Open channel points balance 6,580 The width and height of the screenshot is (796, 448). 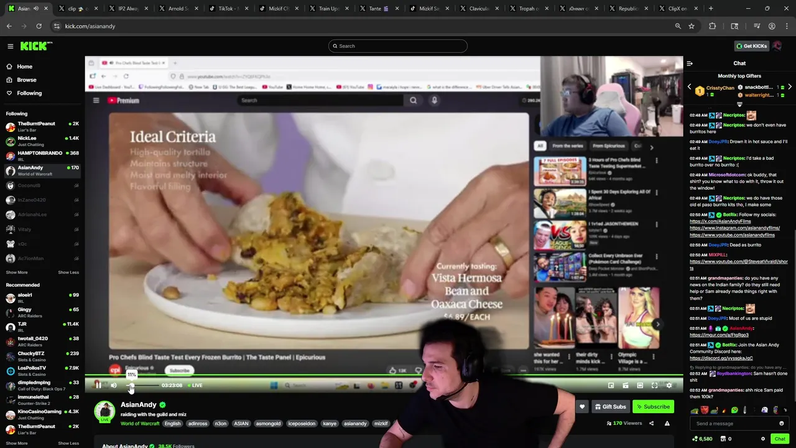click(x=702, y=439)
